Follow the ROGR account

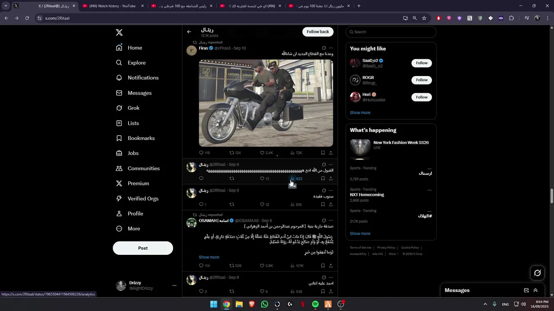(x=422, y=80)
